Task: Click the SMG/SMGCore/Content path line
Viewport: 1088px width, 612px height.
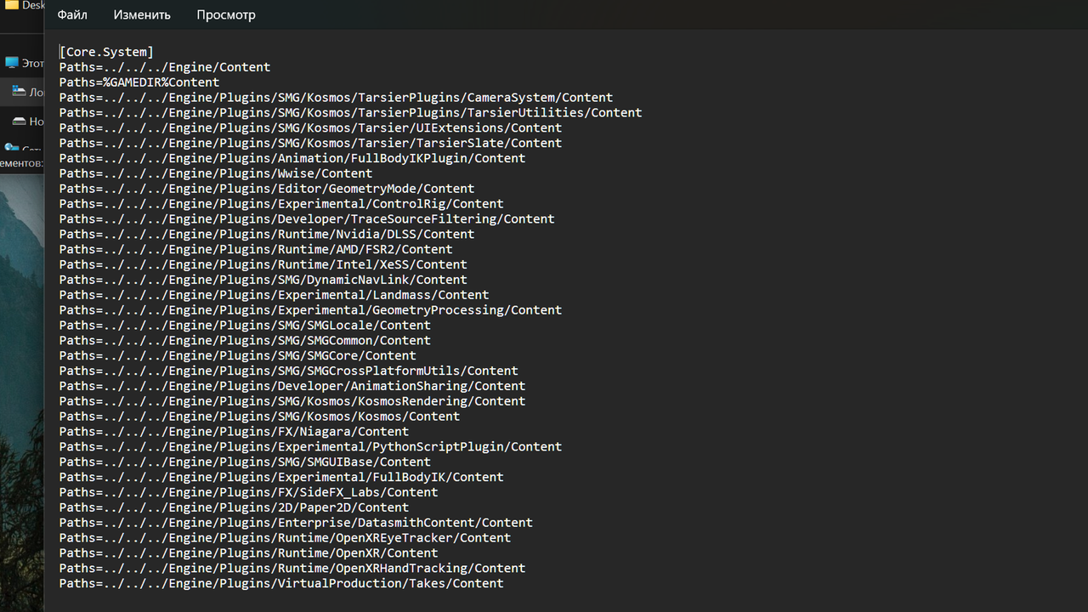Action: pos(238,356)
